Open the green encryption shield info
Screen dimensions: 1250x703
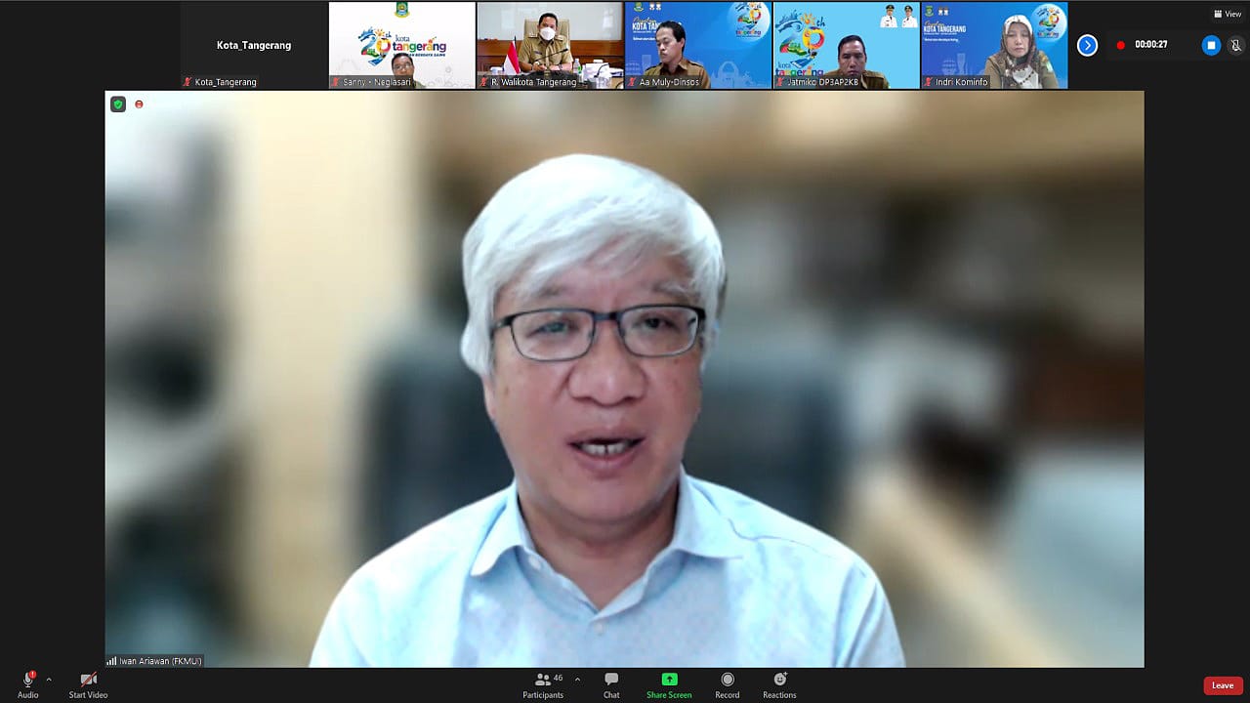(118, 104)
